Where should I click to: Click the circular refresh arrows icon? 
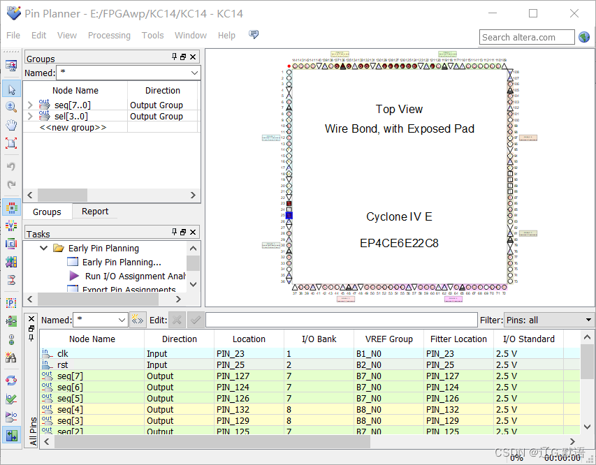click(11, 381)
